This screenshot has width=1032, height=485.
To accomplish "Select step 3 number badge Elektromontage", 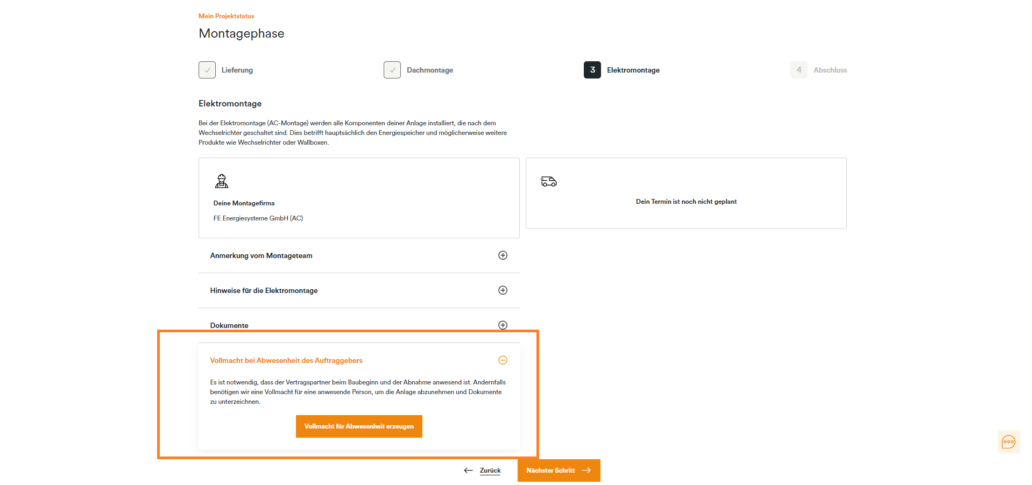I will click(x=592, y=70).
